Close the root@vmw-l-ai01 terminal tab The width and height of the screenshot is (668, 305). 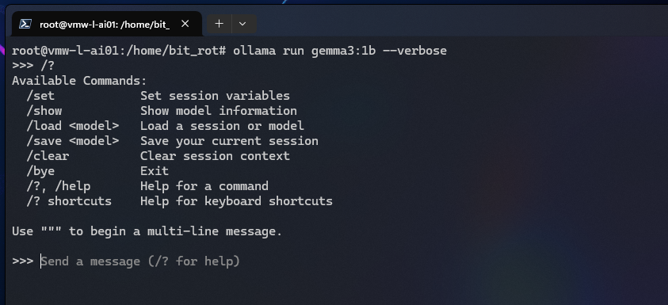185,25
